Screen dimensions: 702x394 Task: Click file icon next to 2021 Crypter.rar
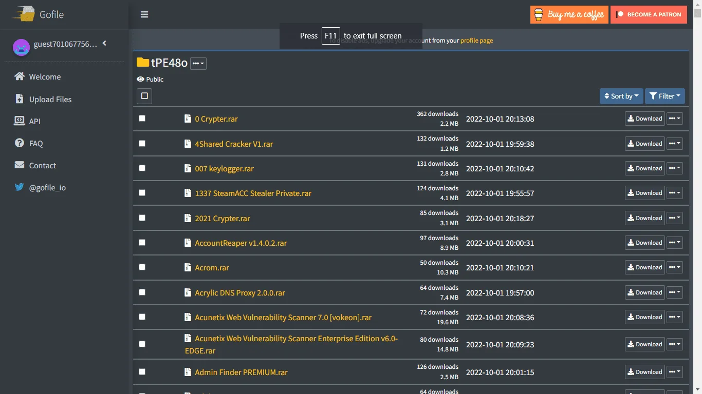[x=188, y=218]
